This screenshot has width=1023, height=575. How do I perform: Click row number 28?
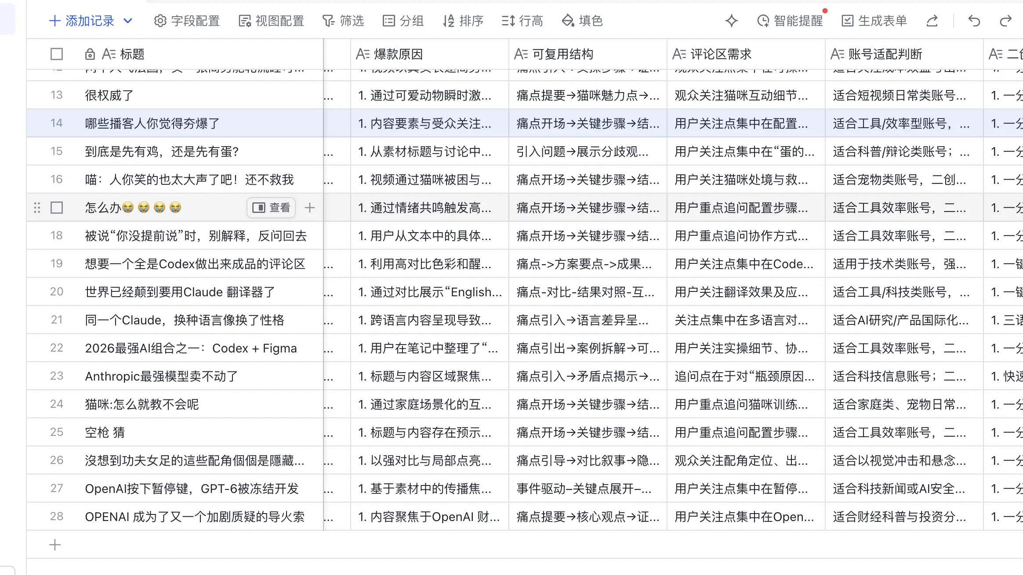[57, 517]
